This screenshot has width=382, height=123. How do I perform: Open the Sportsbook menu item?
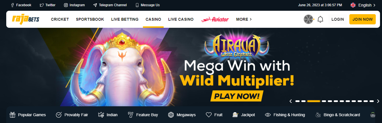pyautogui.click(x=90, y=19)
